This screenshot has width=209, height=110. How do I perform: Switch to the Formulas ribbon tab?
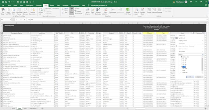click(39, 5)
